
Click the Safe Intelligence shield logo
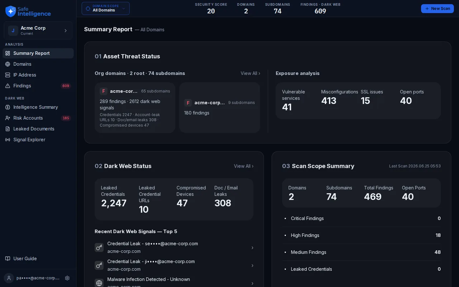click(x=11, y=11)
